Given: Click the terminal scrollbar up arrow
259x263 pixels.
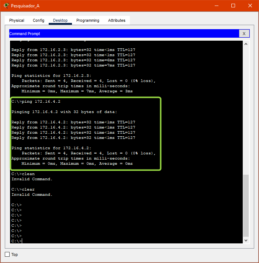Looking at the screenshot, I should click(246, 44).
